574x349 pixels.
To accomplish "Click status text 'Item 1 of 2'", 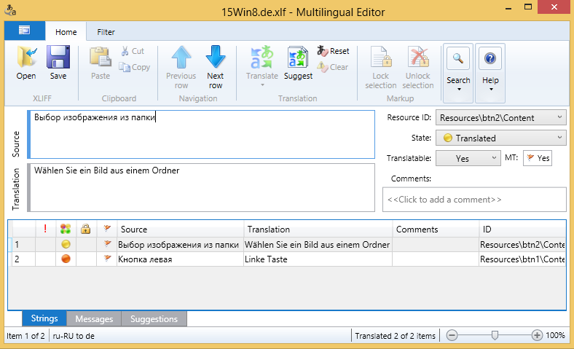I will click(25, 336).
